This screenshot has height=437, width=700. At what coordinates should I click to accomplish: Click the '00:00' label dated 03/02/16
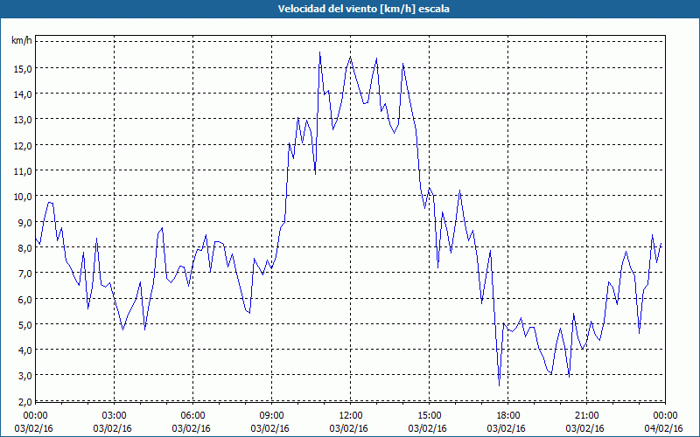pos(35,416)
